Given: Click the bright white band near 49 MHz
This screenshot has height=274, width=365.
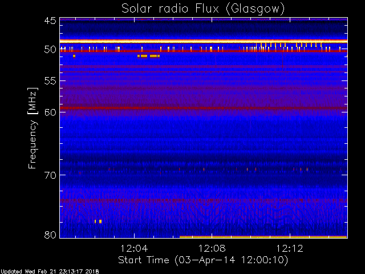Looking at the screenshot, I should (x=204, y=41).
